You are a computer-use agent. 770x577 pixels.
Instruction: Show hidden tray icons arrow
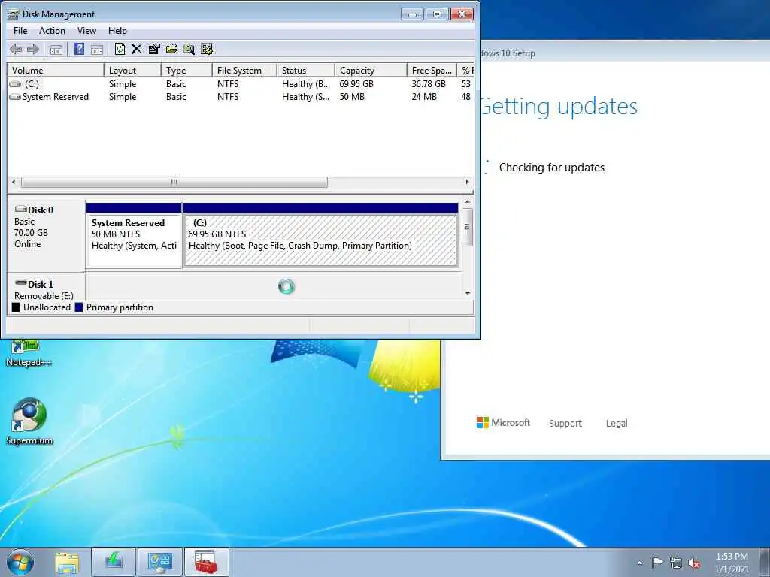(x=639, y=563)
